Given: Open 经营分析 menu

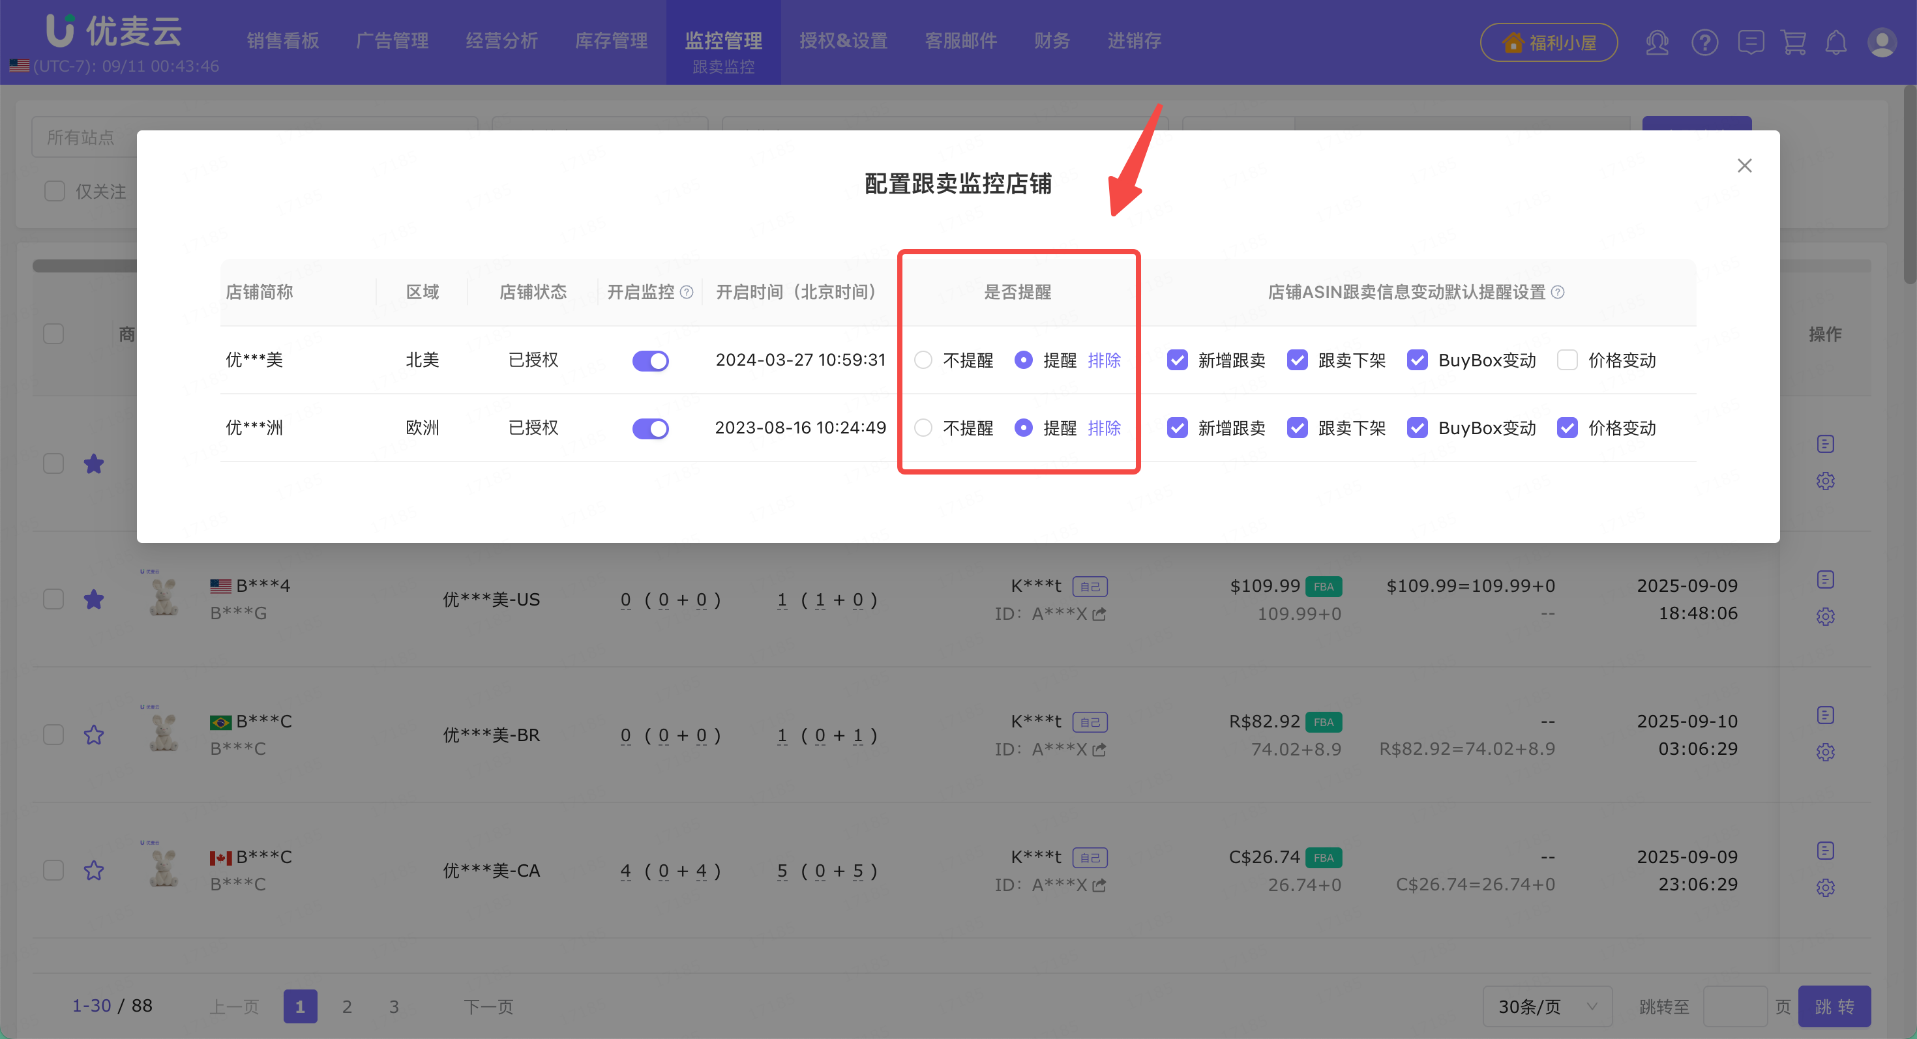Looking at the screenshot, I should click(x=501, y=41).
